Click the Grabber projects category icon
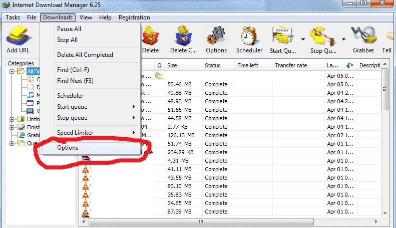This screenshot has height=228, width=396. 22,135
